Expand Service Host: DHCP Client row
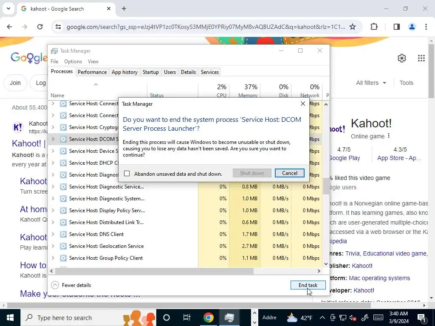Image resolution: width=435 pixels, height=326 pixels. [x=53, y=163]
